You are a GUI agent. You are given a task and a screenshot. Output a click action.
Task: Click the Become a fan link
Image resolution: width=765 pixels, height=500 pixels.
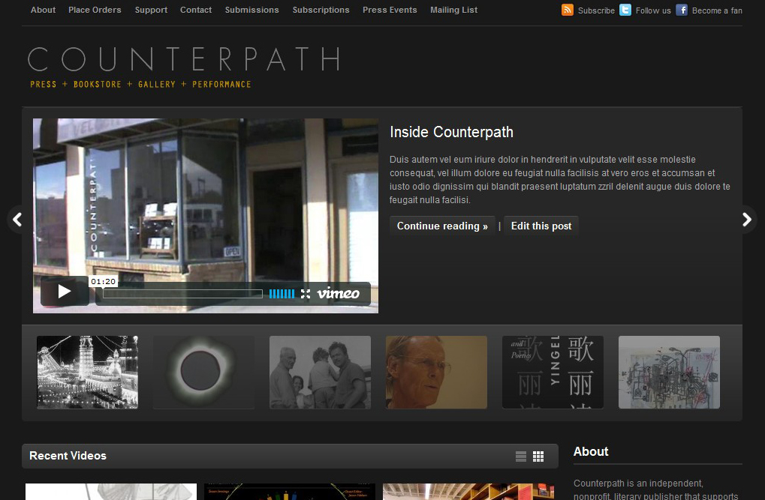pos(717,10)
